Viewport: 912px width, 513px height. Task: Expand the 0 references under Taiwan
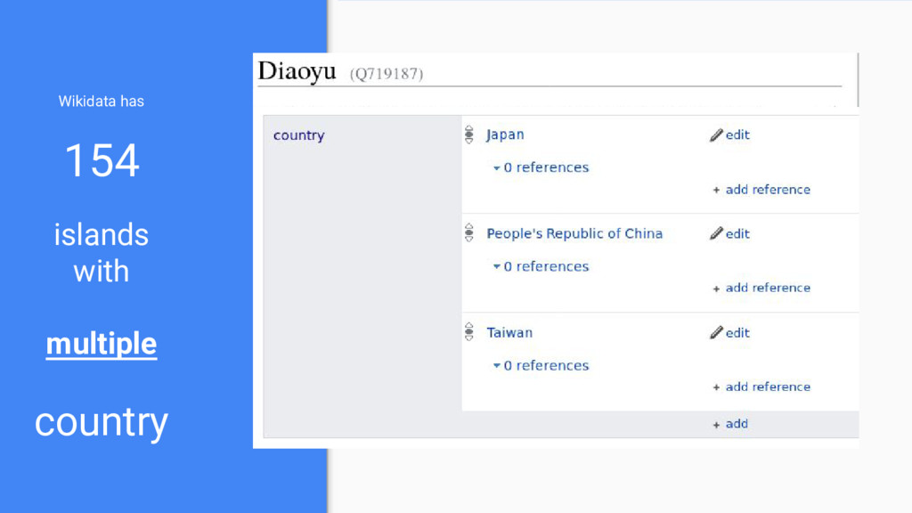(x=541, y=365)
